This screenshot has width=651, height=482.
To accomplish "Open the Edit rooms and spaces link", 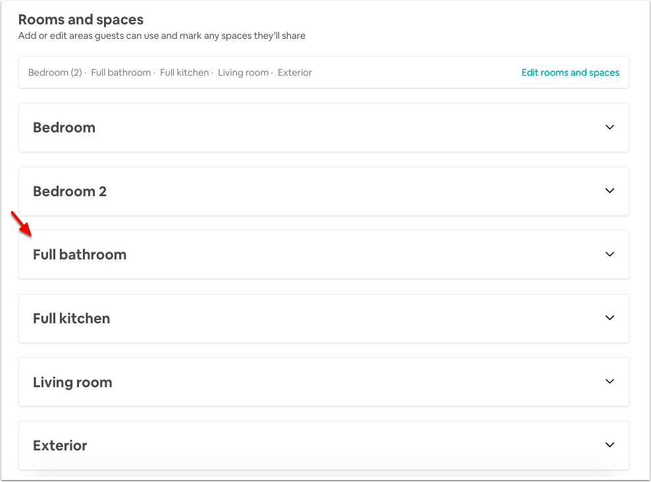I will tap(570, 72).
